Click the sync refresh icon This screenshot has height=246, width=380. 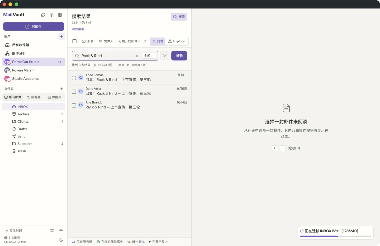coord(43,15)
